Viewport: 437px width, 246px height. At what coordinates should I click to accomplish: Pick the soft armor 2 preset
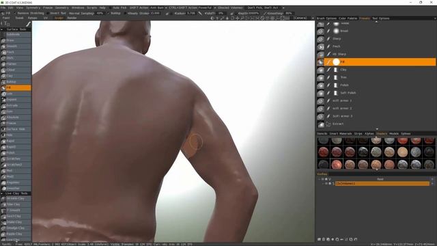[376, 108]
